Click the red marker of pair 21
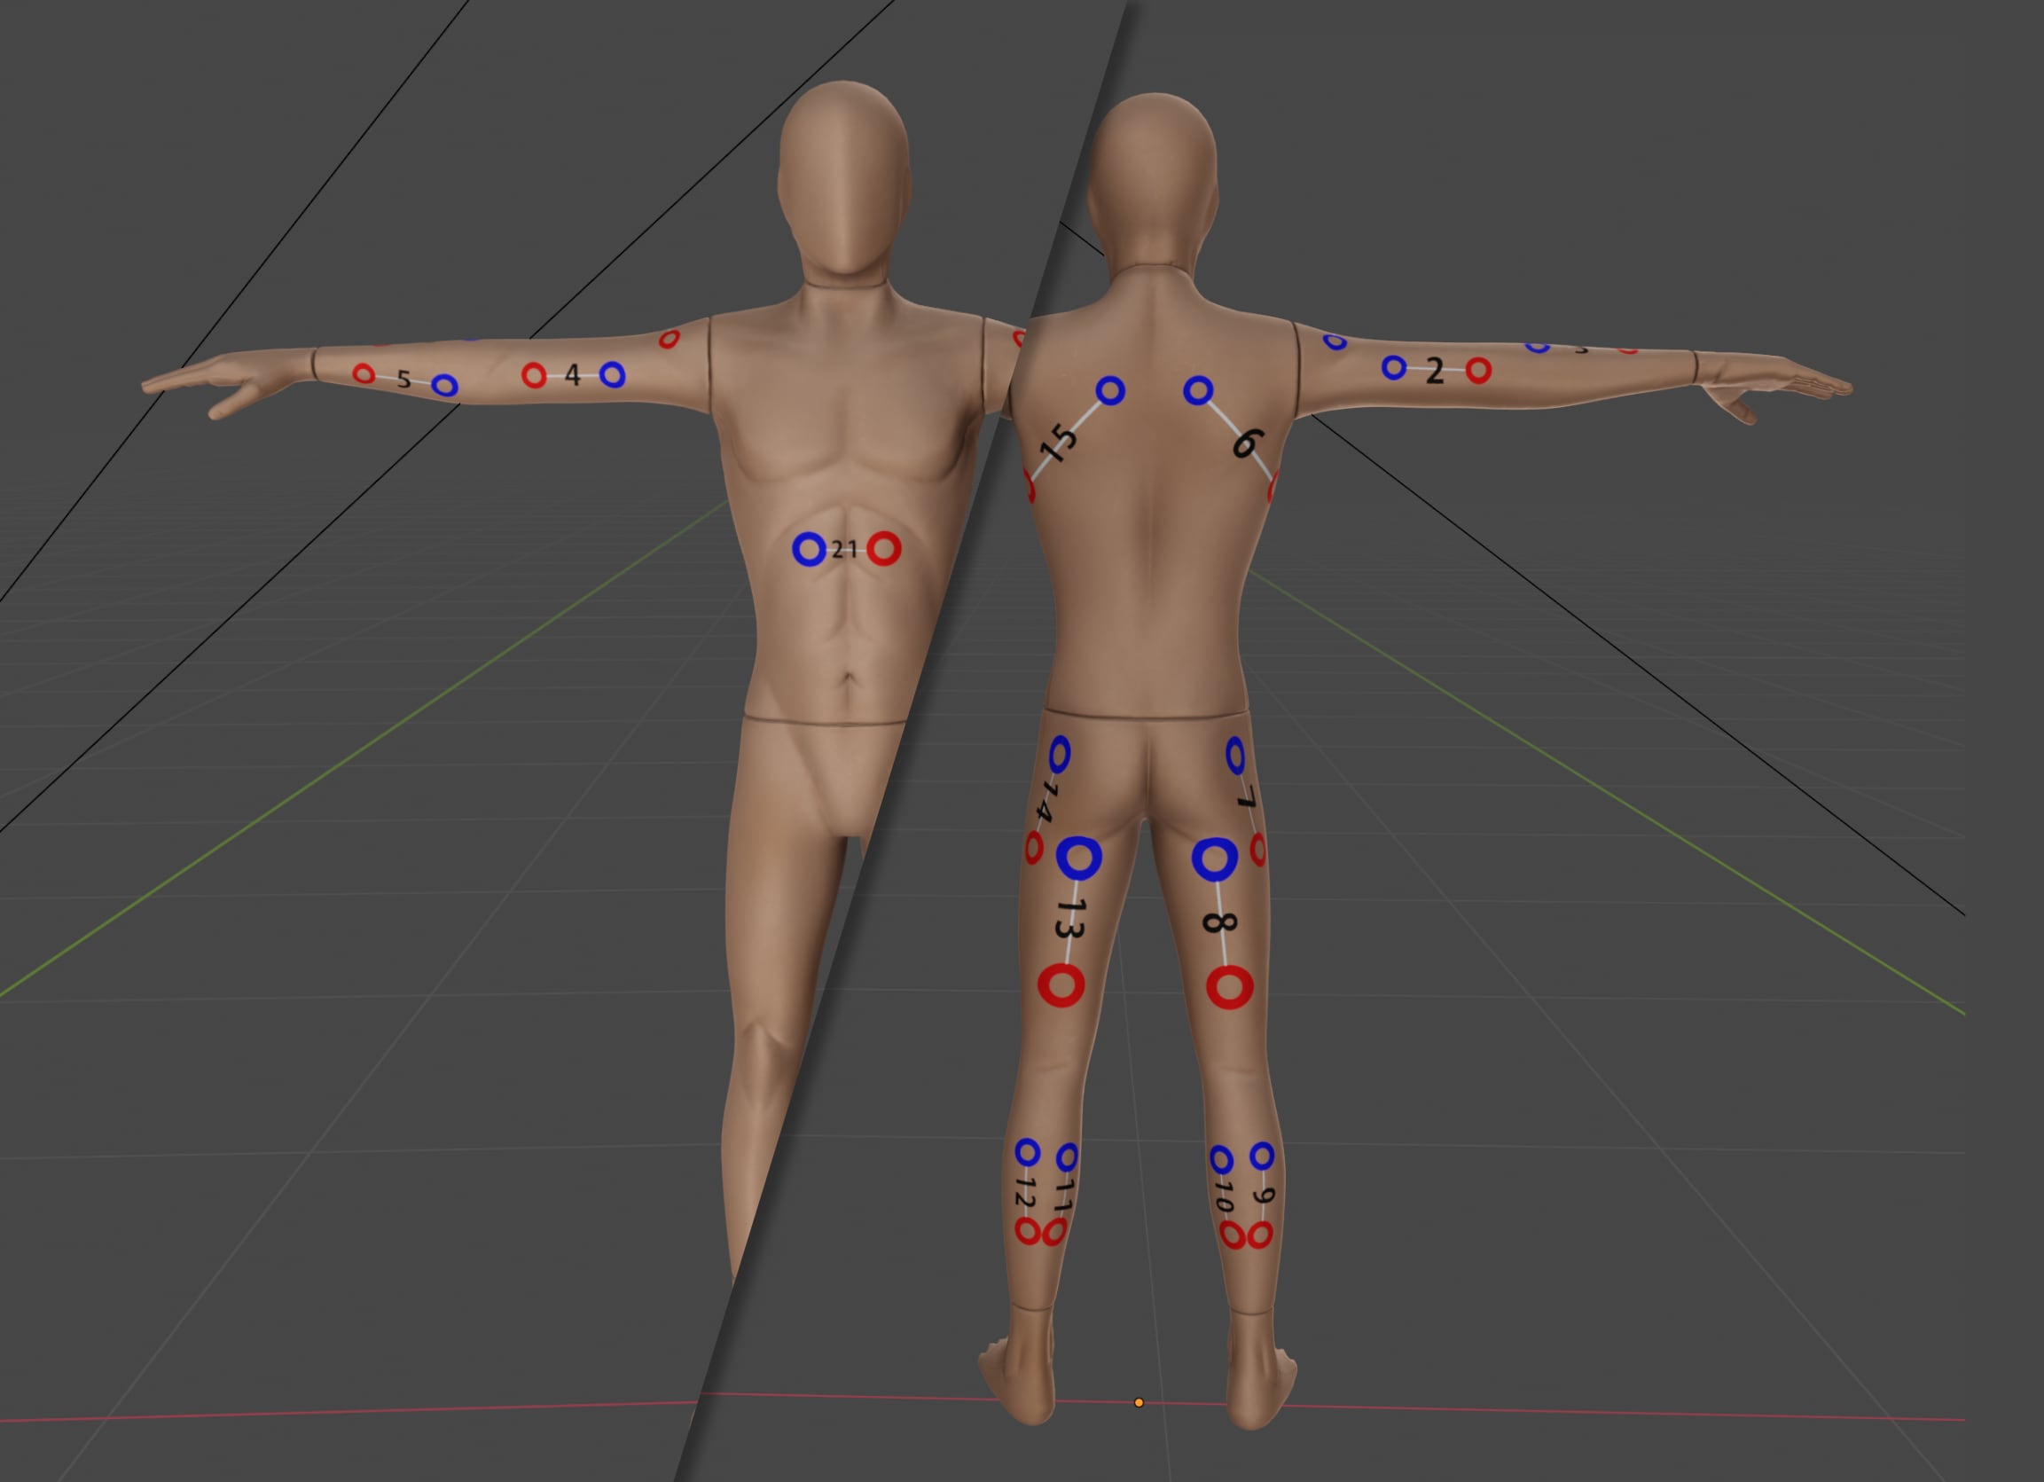The height and width of the screenshot is (1482, 2044). pyautogui.click(x=884, y=548)
